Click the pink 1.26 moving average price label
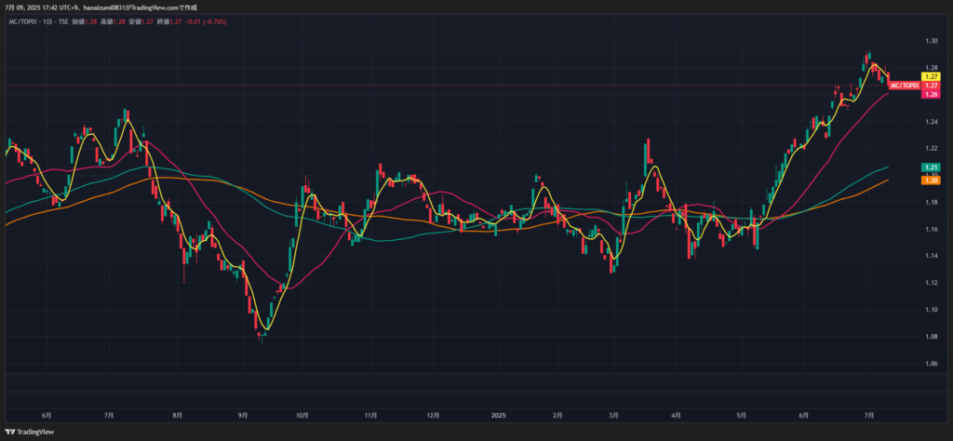The width and height of the screenshot is (953, 441). click(x=931, y=94)
